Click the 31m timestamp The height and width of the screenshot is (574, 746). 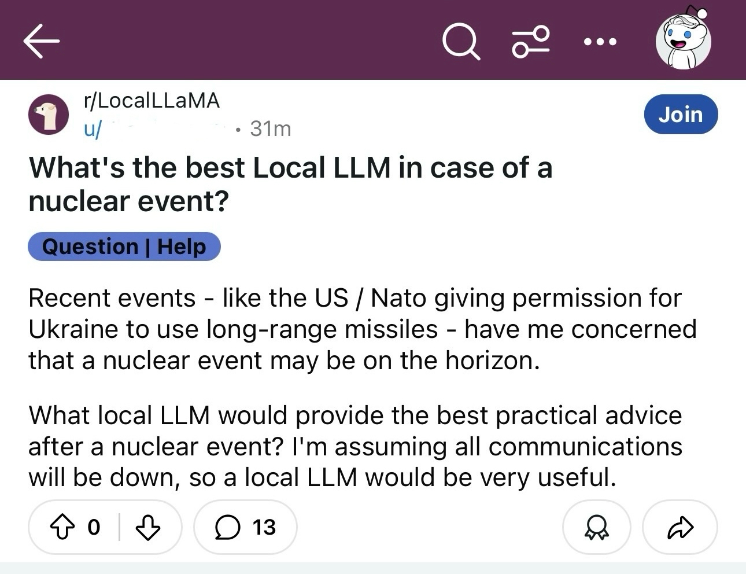(269, 128)
